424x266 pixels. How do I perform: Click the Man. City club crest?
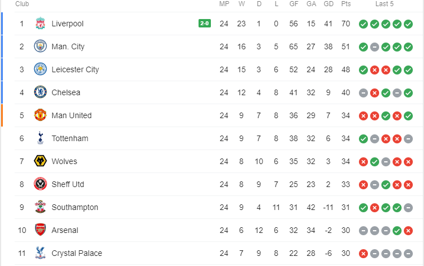point(40,46)
